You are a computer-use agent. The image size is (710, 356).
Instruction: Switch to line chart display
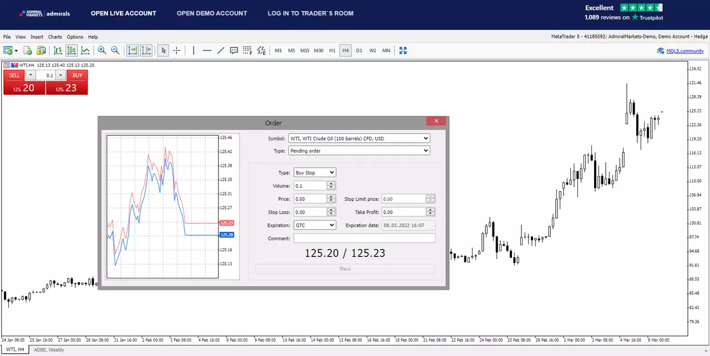85,50
